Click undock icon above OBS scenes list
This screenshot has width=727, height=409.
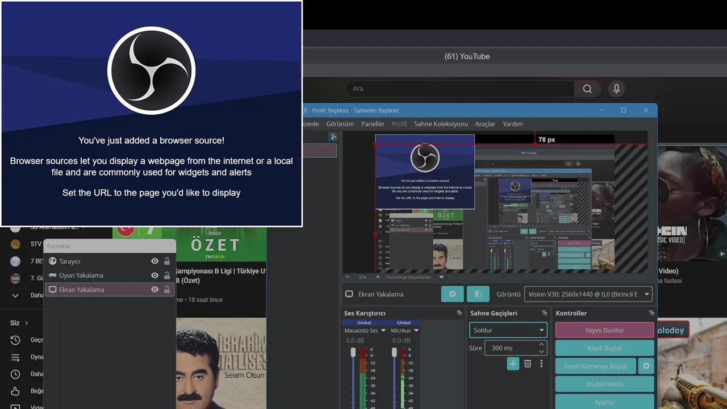pos(333,137)
